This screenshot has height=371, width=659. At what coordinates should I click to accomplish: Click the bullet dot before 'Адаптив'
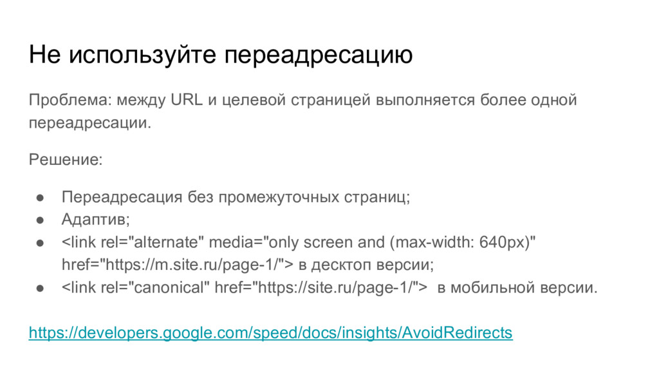point(40,220)
